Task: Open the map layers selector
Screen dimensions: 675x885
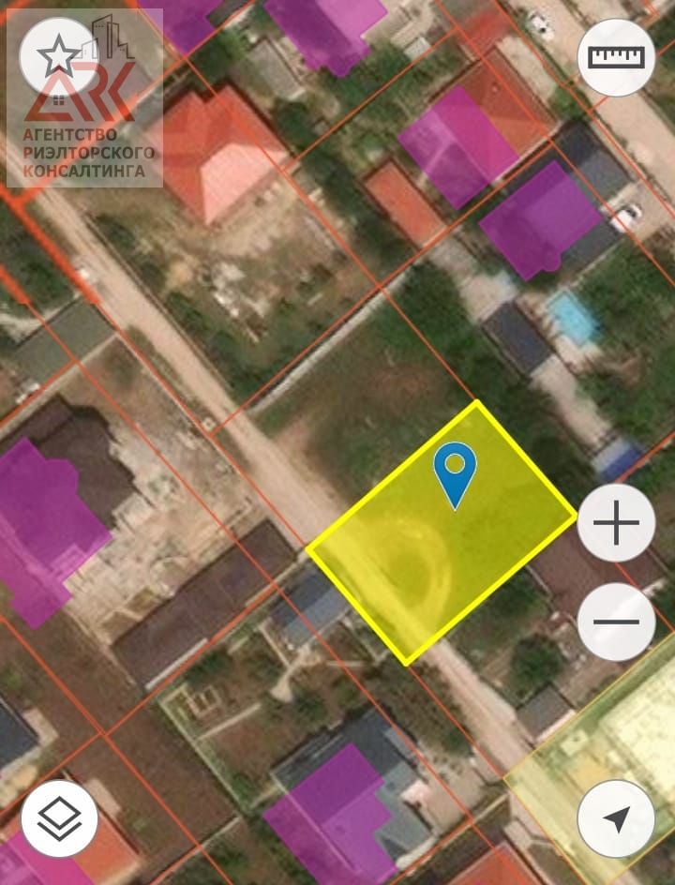Action: coord(59,818)
